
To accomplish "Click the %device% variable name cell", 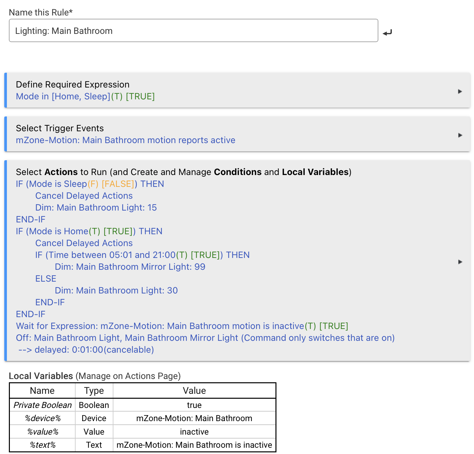I will [42, 418].
